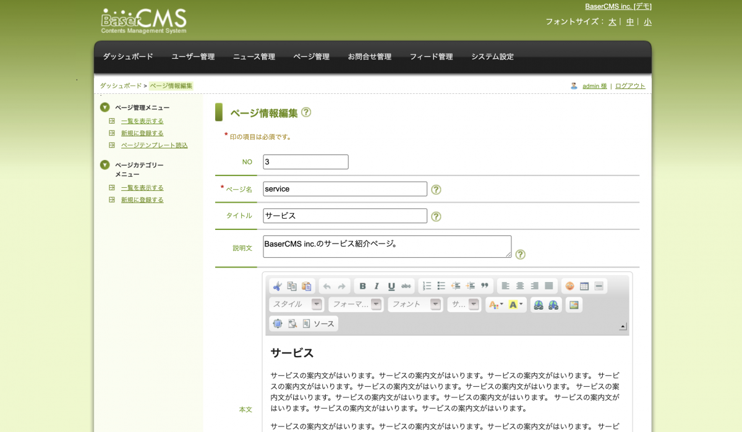
Task: Click into the タイトル input field
Action: 344,216
